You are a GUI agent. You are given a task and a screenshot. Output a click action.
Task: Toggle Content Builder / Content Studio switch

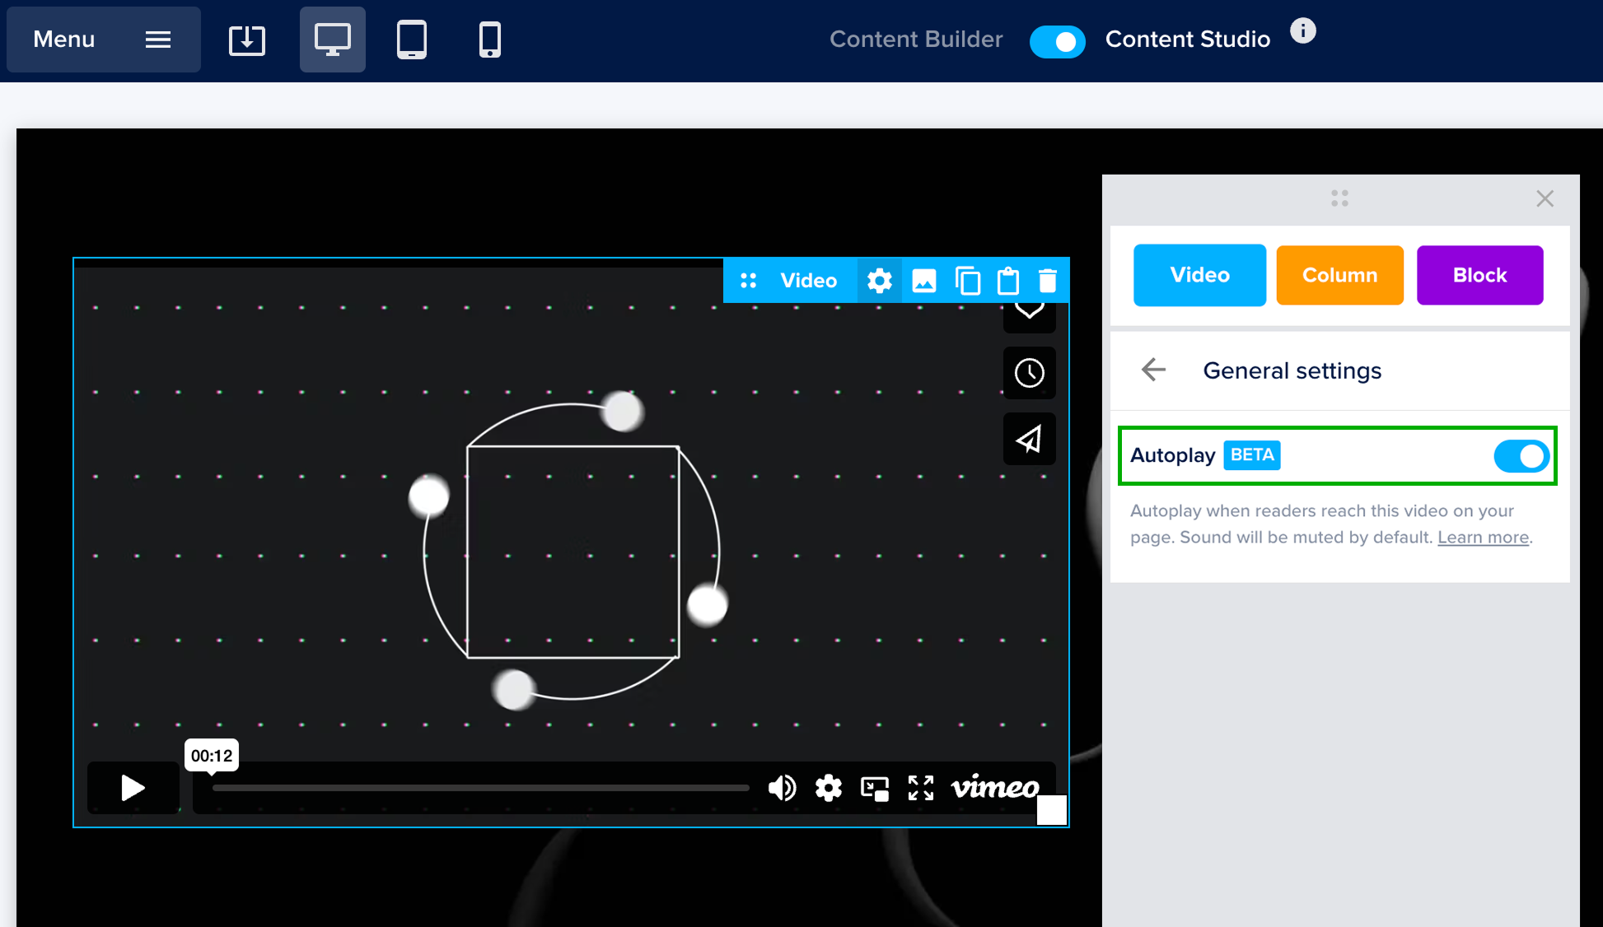(x=1058, y=41)
